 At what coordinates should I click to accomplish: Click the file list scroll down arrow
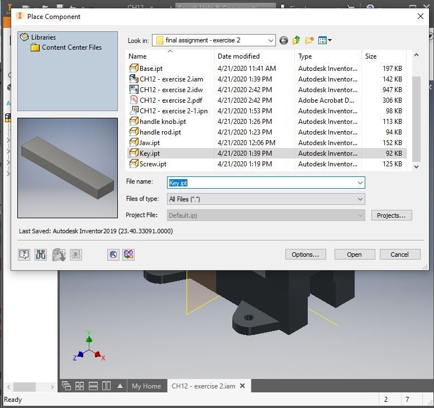(x=416, y=167)
